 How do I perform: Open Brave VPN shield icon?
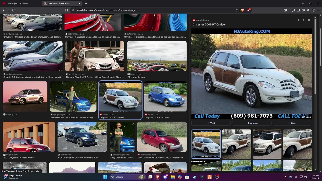(313, 10)
